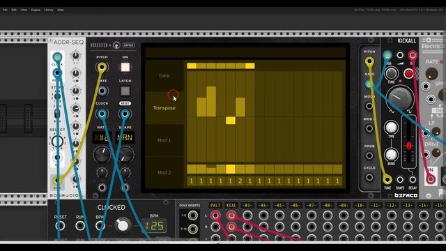Click the BPM input jack on CLOCKED
The image size is (446, 251).
click(100, 226)
